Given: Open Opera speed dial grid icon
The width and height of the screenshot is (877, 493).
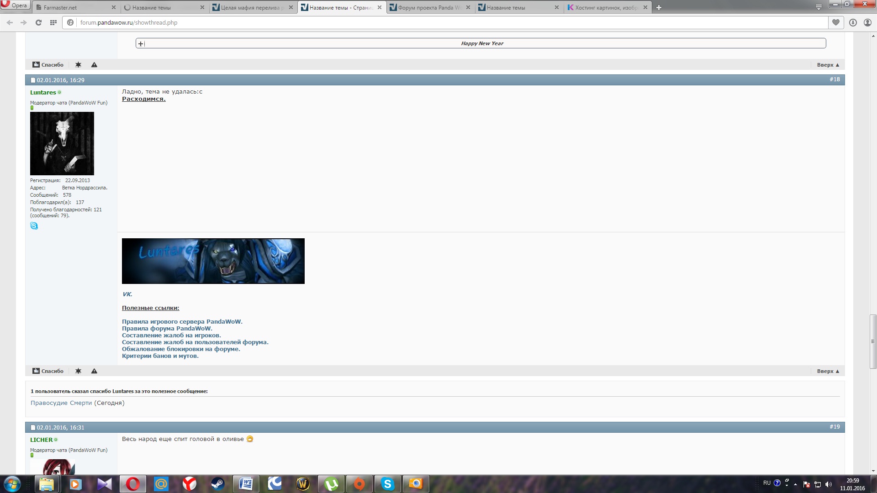Looking at the screenshot, I should click(53, 22).
